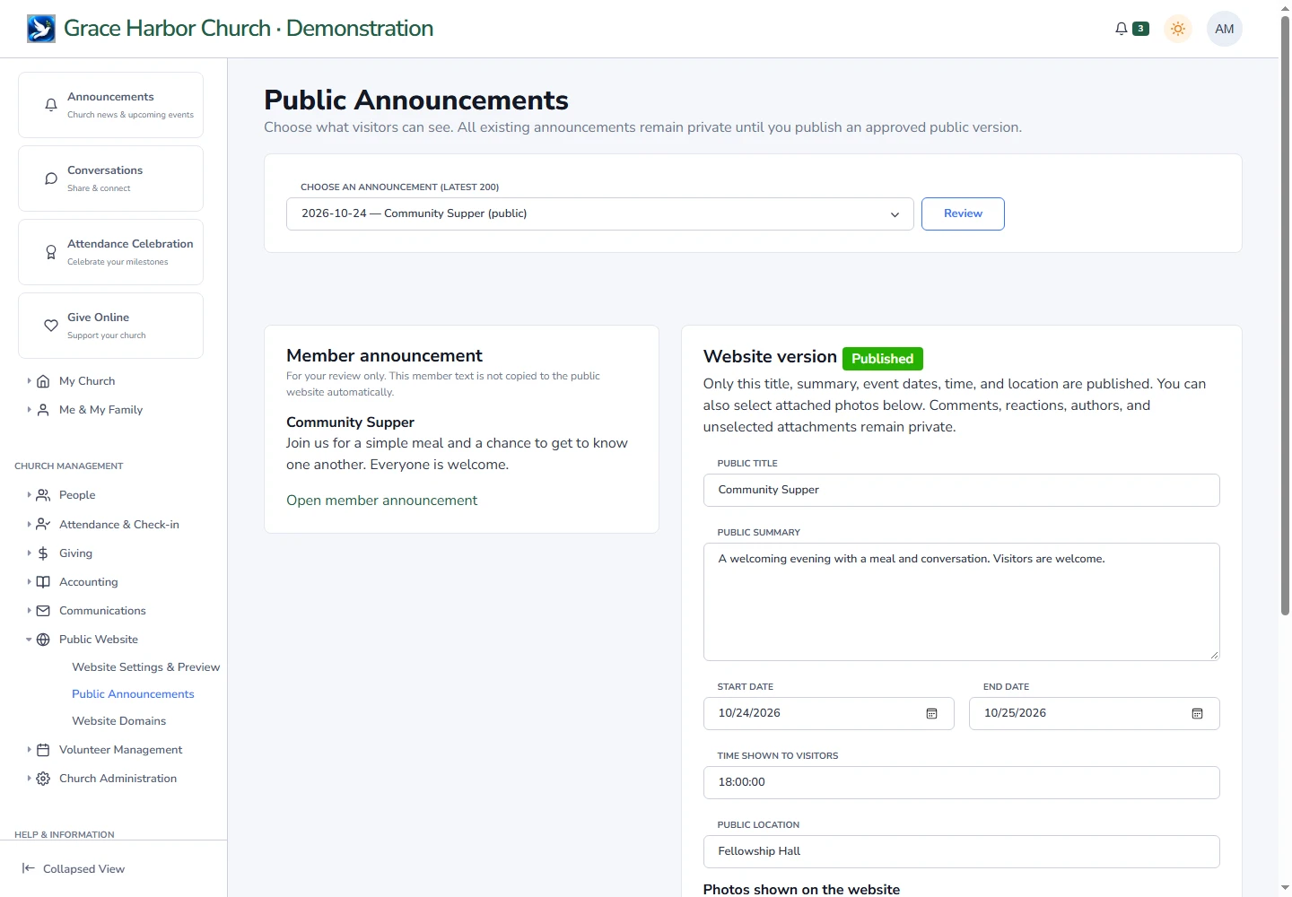Click the Attendance & Check-in icon
The image size is (1292, 897).
click(43, 525)
